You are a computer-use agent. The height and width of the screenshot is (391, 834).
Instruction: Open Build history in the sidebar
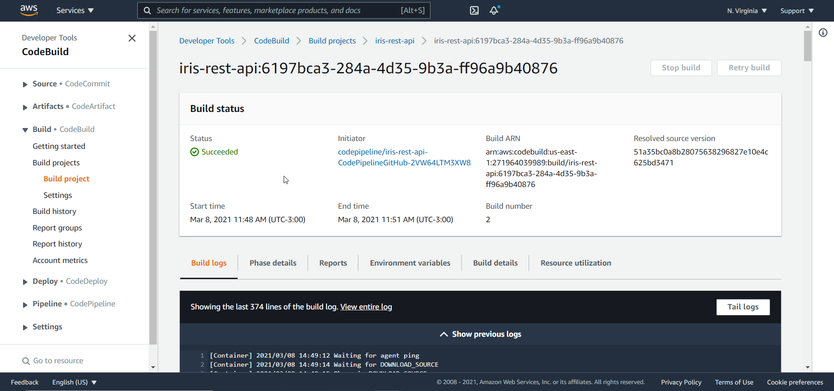54,211
